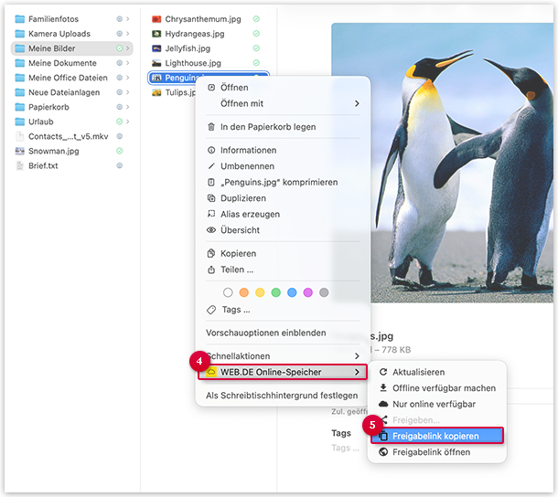The height and width of the screenshot is (497, 558).
Task: Select Freigabelink kopieren from the submenu
Action: (435, 437)
